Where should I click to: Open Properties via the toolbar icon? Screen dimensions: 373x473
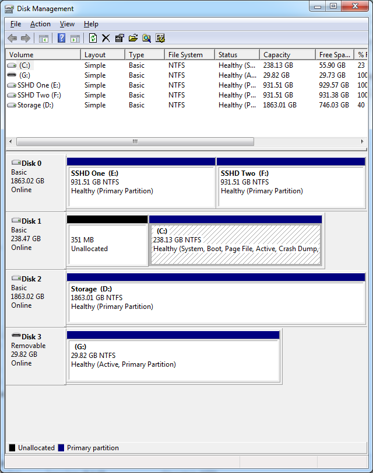point(119,38)
